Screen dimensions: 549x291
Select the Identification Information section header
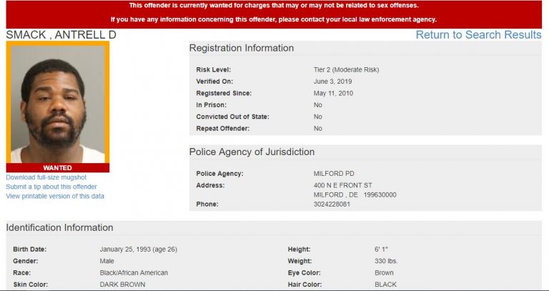click(x=60, y=227)
